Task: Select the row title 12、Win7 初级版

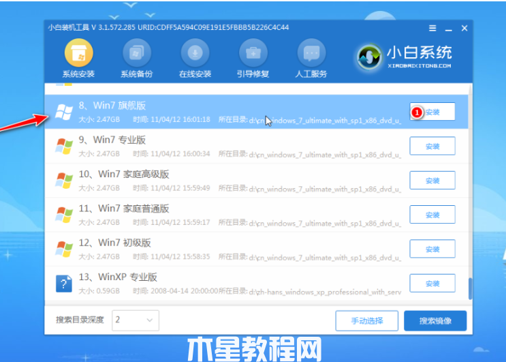Action: click(x=115, y=243)
